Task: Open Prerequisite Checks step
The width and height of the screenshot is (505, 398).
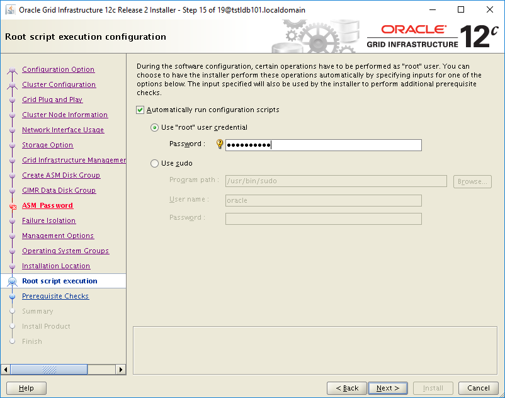Action: 55,297
